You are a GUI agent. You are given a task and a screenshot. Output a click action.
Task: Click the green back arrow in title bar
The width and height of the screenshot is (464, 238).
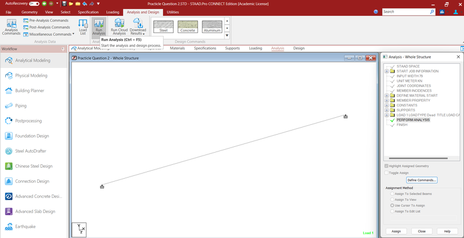(44, 4)
